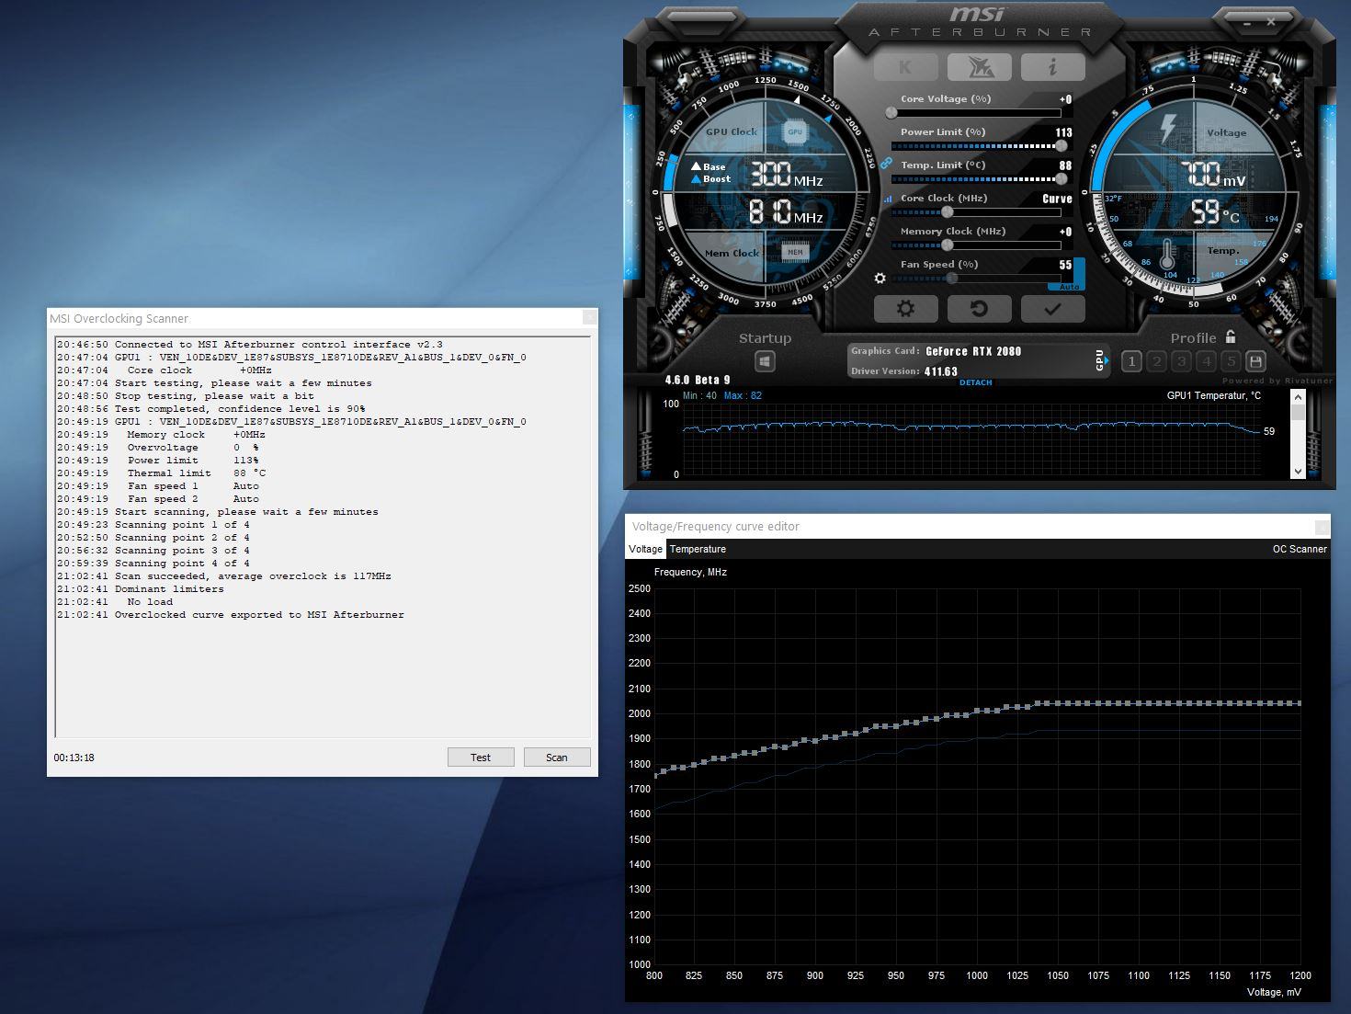Viewport: 1351px width, 1014px height.
Task: Close the Voltage/Frequency curve editor window
Action: click(1322, 527)
